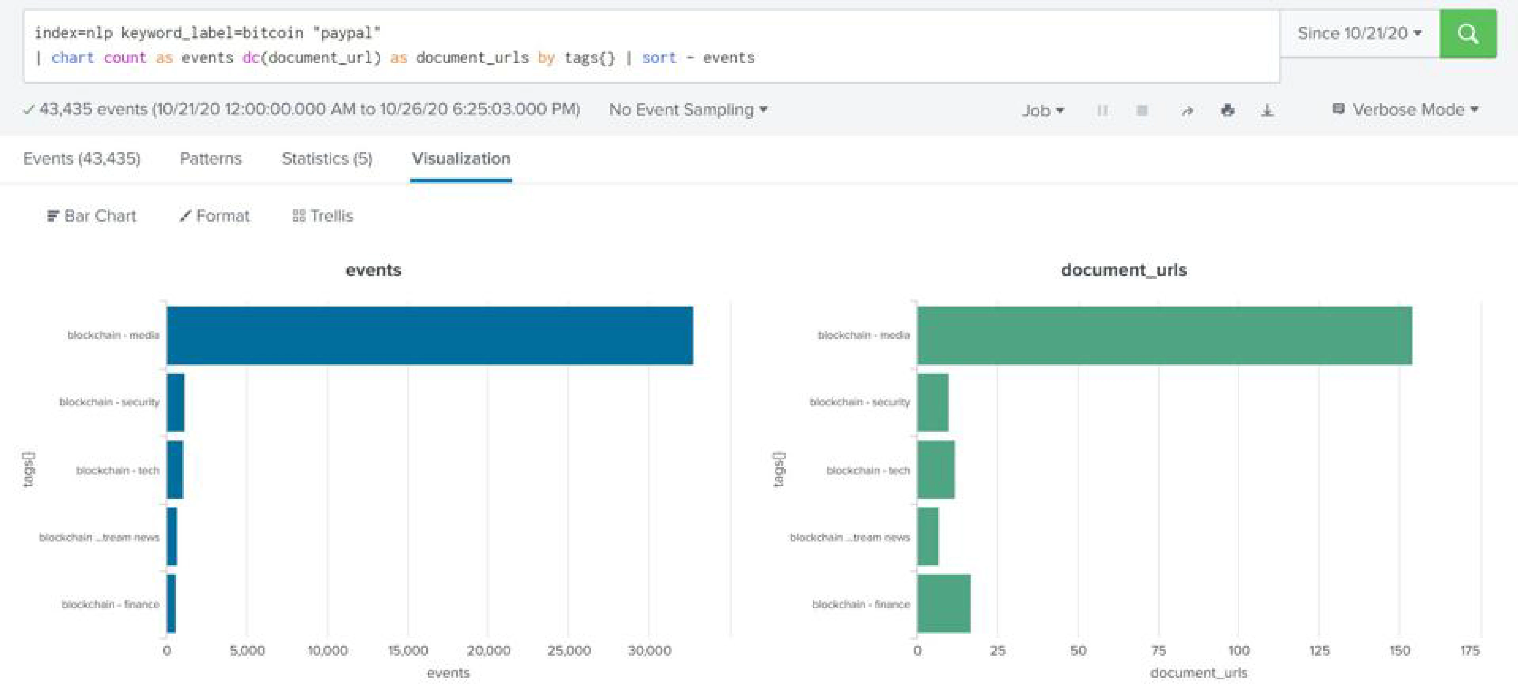
Task: Click the 'blockchain - finance' label in document_urls chart
Action: 861,604
